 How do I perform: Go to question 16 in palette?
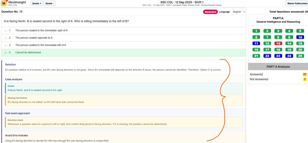pyautogui.click(x=256, y=50)
